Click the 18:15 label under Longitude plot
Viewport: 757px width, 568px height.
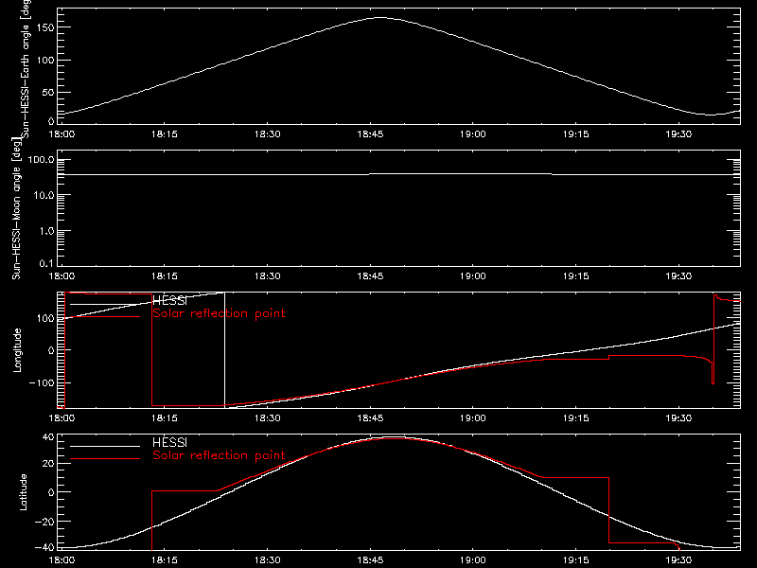click(x=165, y=418)
